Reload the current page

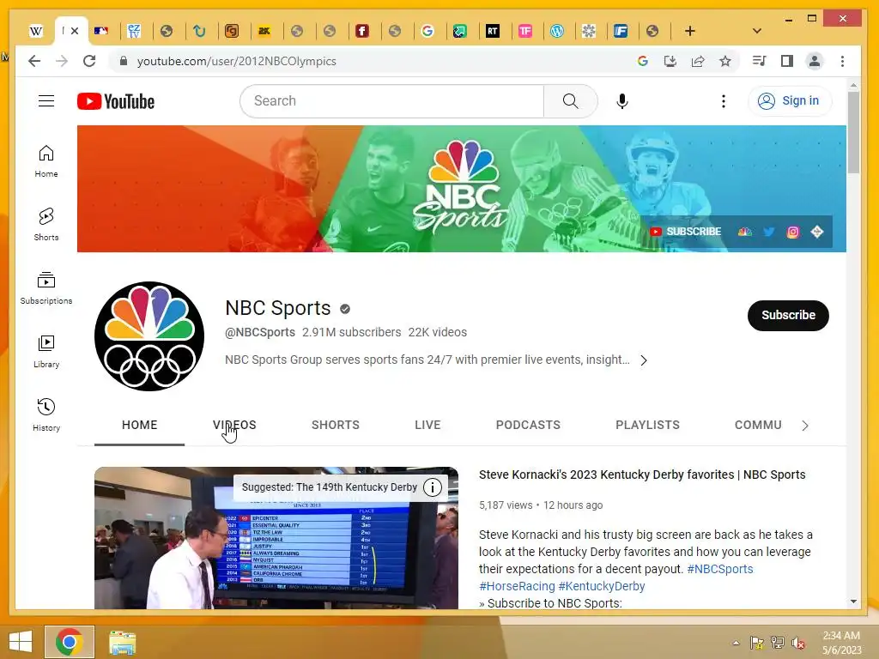pos(89,61)
